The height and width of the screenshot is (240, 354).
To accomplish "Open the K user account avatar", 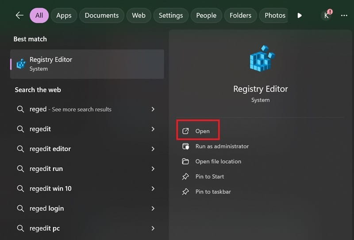I will (x=326, y=15).
